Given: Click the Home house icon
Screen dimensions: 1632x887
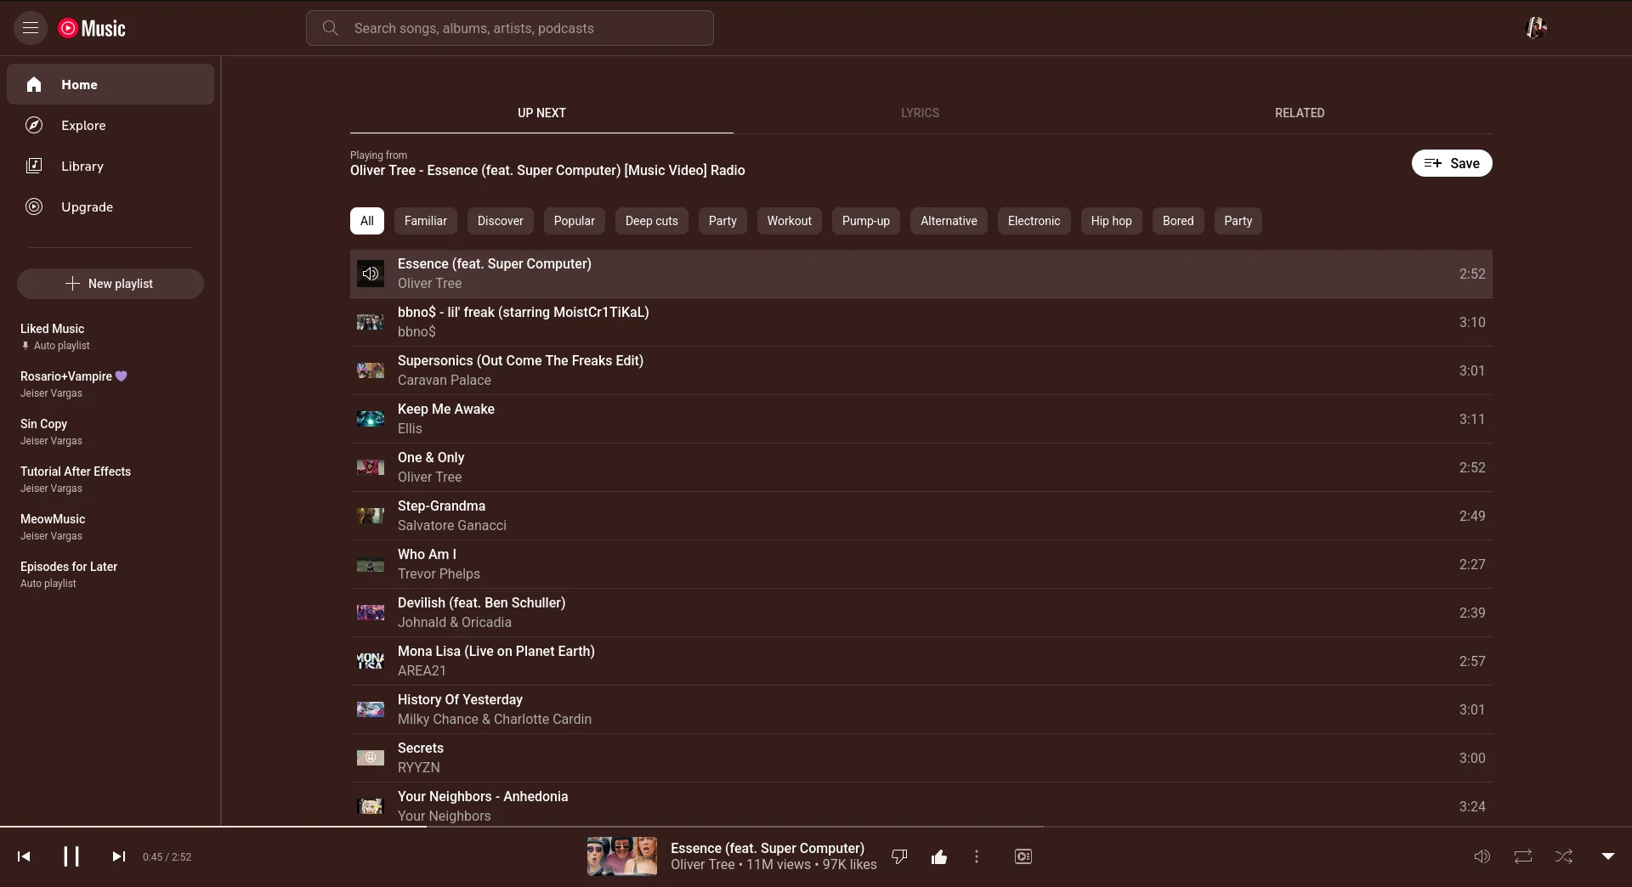Looking at the screenshot, I should coord(34,84).
